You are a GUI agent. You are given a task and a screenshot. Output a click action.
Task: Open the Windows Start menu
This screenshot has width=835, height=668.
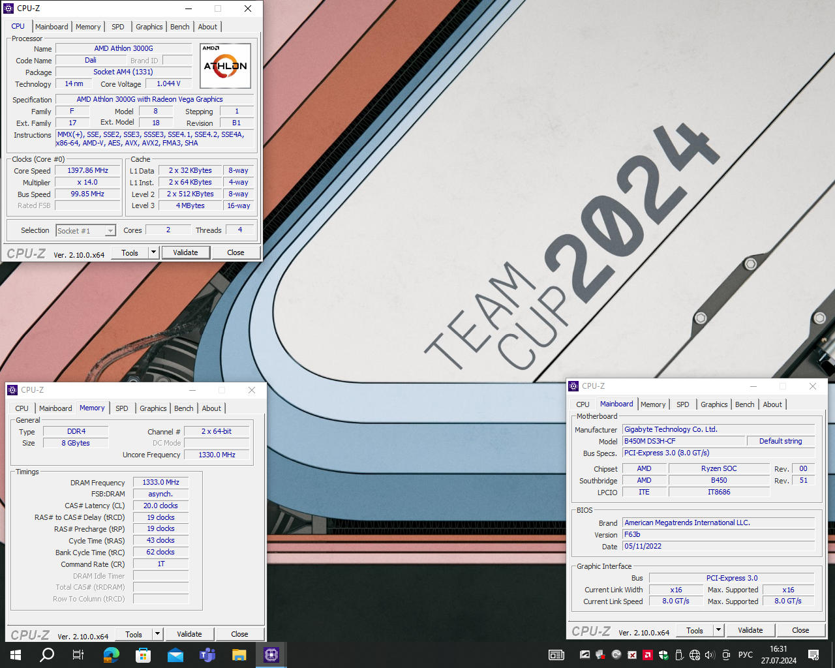tap(16, 655)
